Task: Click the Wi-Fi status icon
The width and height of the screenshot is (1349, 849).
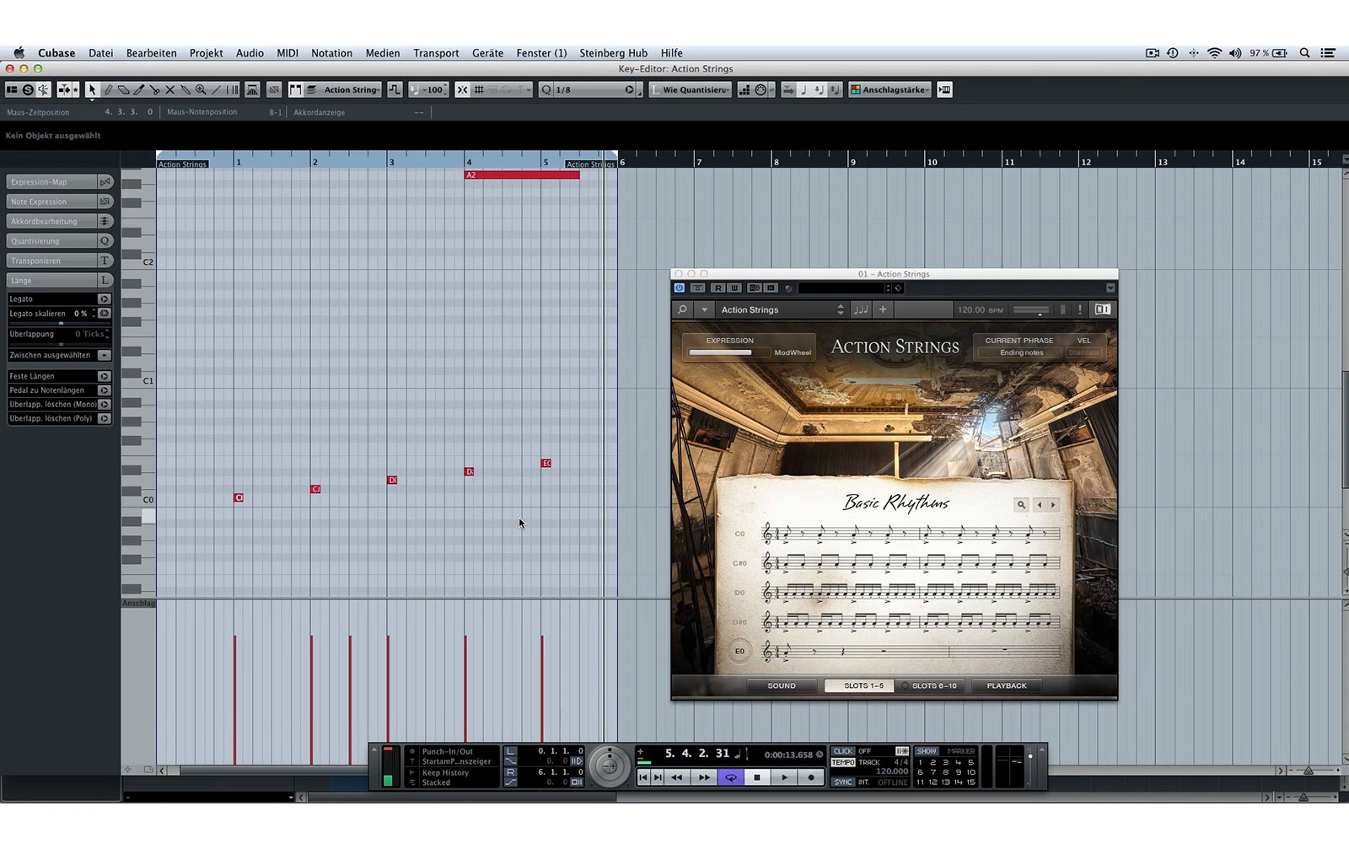Action: [1214, 52]
